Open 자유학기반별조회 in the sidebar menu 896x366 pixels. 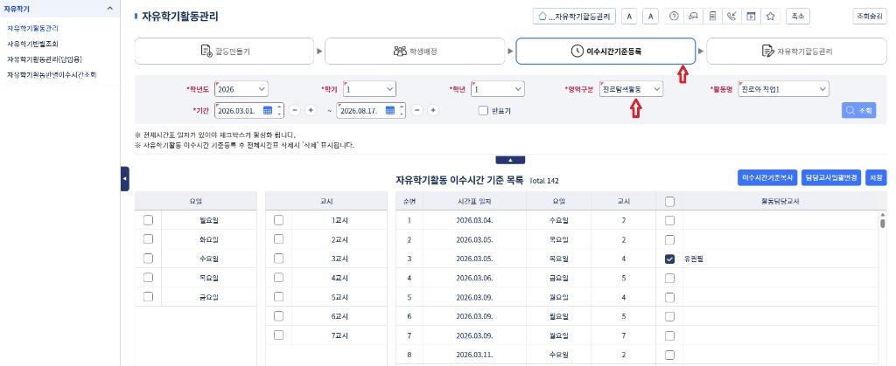click(32, 44)
